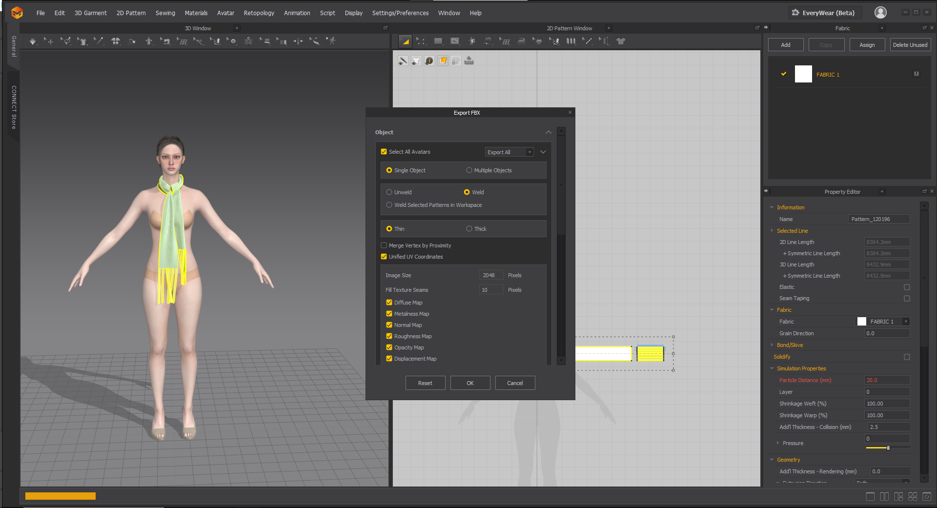Click the Assign fabric button
Screen dimensions: 937x508
click(867, 45)
